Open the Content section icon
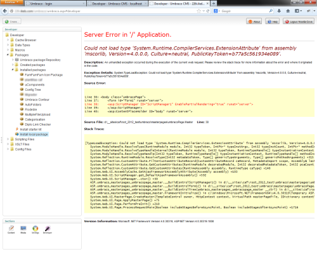The width and height of the screenshot is (317, 254). [x=11, y=229]
